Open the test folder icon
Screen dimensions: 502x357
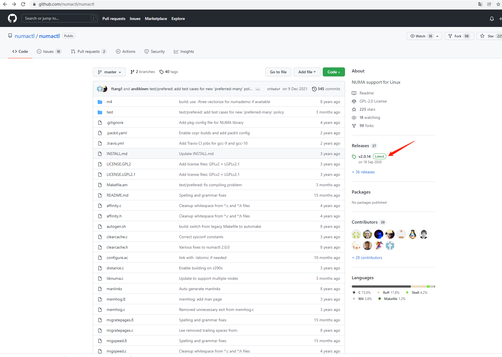pos(100,112)
